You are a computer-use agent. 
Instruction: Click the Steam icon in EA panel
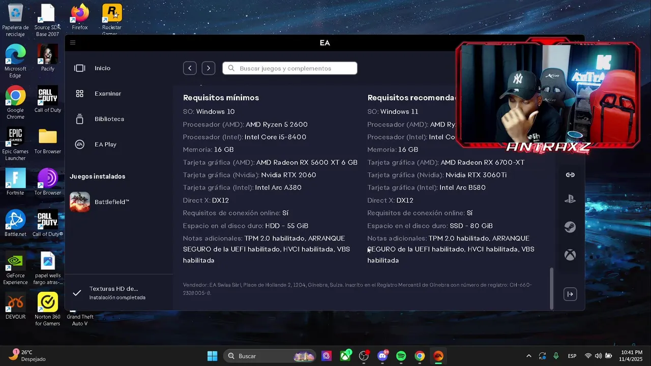570,227
